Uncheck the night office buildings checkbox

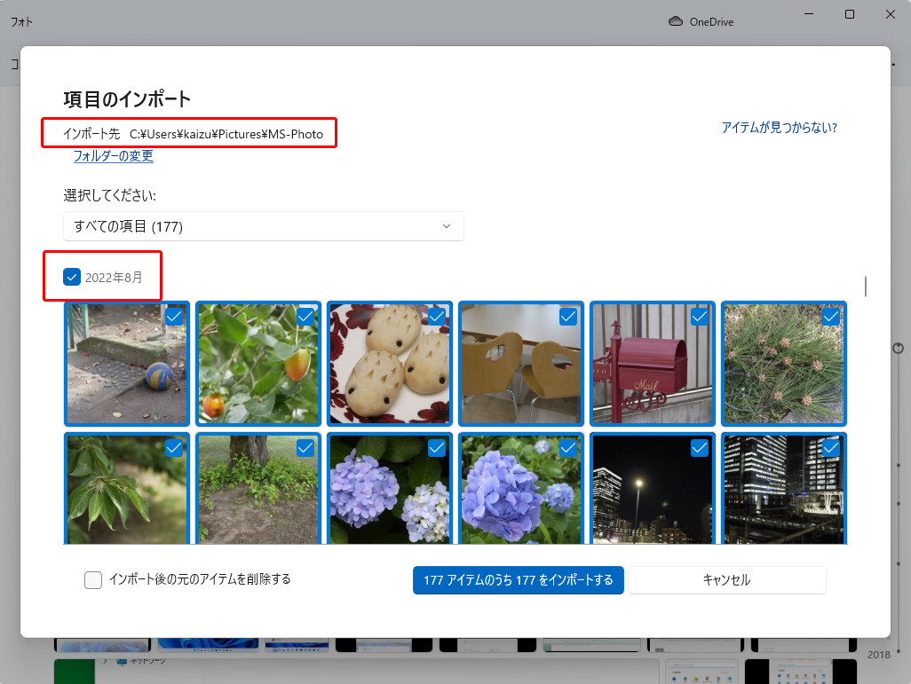click(x=831, y=448)
